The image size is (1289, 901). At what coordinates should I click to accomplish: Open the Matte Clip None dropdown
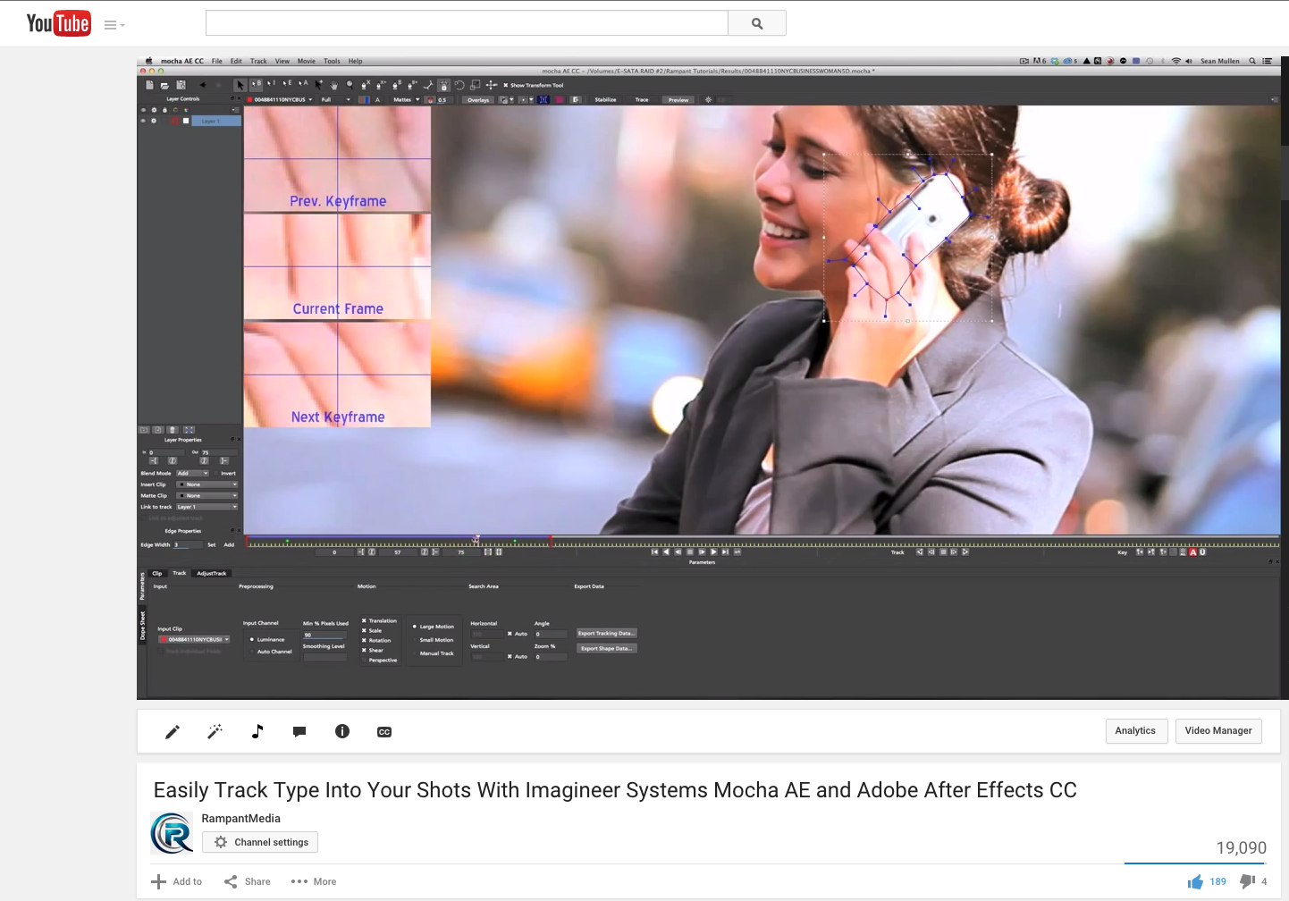click(206, 496)
